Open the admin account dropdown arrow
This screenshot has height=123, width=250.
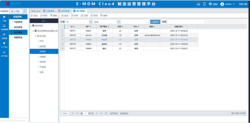click(234, 4)
